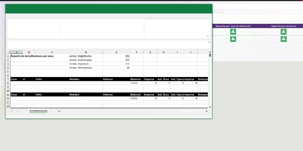Download lower Reporte por empresa file
The width and height of the screenshot is (303, 151).
pyautogui.click(x=283, y=39)
